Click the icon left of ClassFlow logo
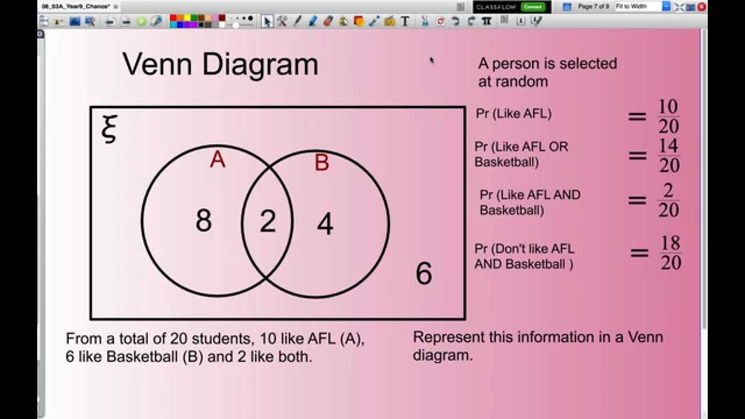745x419 pixels. point(460,7)
